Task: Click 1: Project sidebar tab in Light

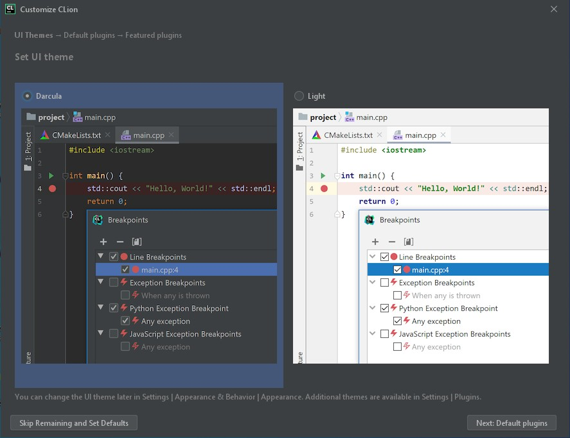Action: tap(300, 151)
